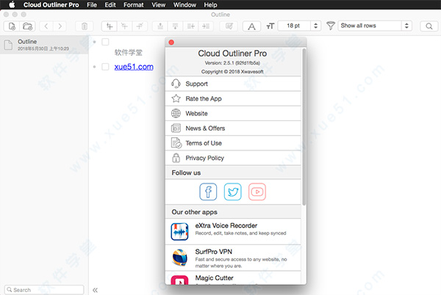The image size is (441, 295).
Task: Follow the xue51.com hyperlink
Action: pos(134,67)
